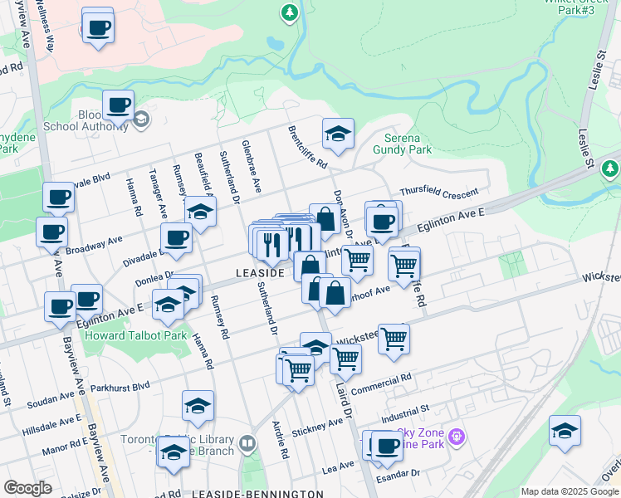Viewport: 621px width, 498px height.
Task: Select the Toronto Public Library book icon
Action: point(247,444)
